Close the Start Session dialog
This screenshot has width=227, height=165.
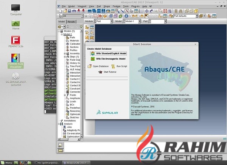(196, 44)
